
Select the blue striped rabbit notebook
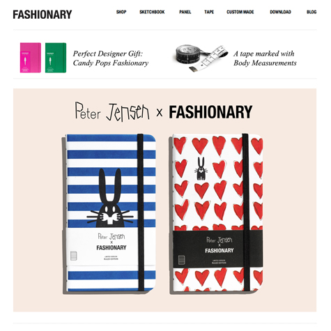click(109, 214)
